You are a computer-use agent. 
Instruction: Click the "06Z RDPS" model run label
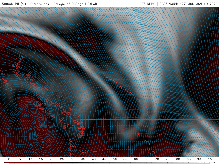pos(147,4)
